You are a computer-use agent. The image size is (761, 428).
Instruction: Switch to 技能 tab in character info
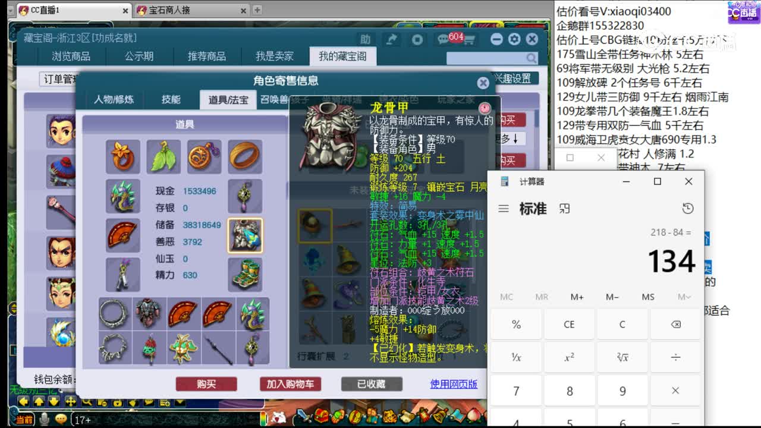(x=171, y=100)
